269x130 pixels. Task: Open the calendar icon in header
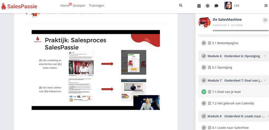(199, 6)
